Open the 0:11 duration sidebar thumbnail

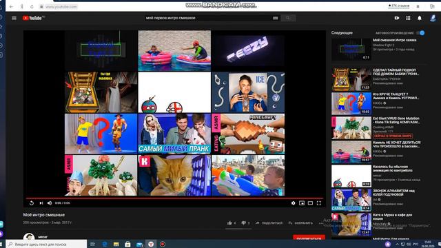point(351,50)
